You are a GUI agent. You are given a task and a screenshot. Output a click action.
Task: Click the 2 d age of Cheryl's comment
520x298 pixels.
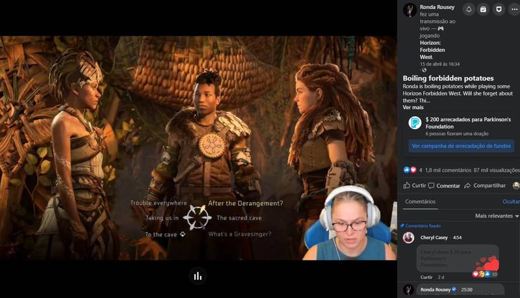tap(441, 277)
